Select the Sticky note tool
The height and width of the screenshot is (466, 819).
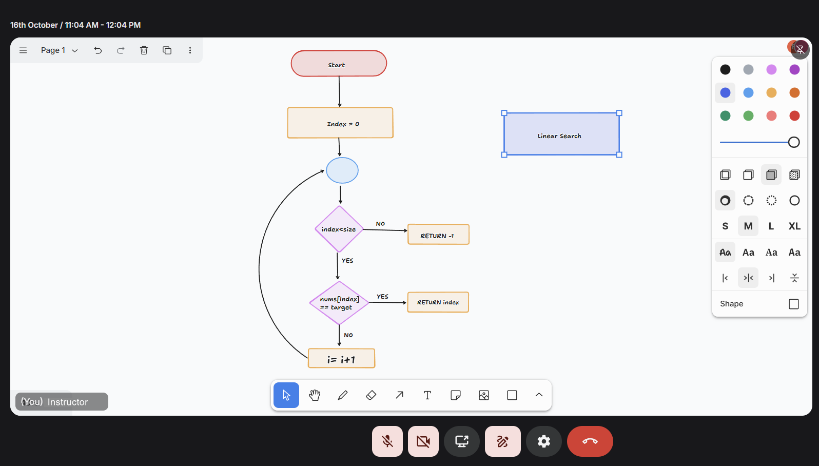[x=455, y=395]
